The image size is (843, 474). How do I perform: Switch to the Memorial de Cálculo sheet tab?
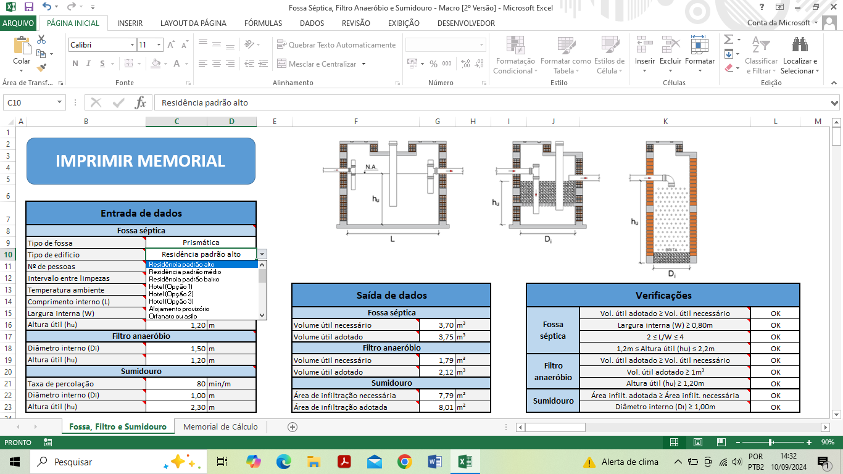[220, 426]
